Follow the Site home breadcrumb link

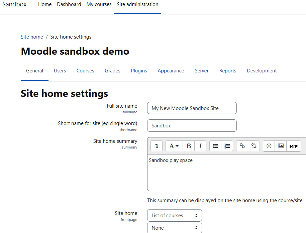[32, 37]
